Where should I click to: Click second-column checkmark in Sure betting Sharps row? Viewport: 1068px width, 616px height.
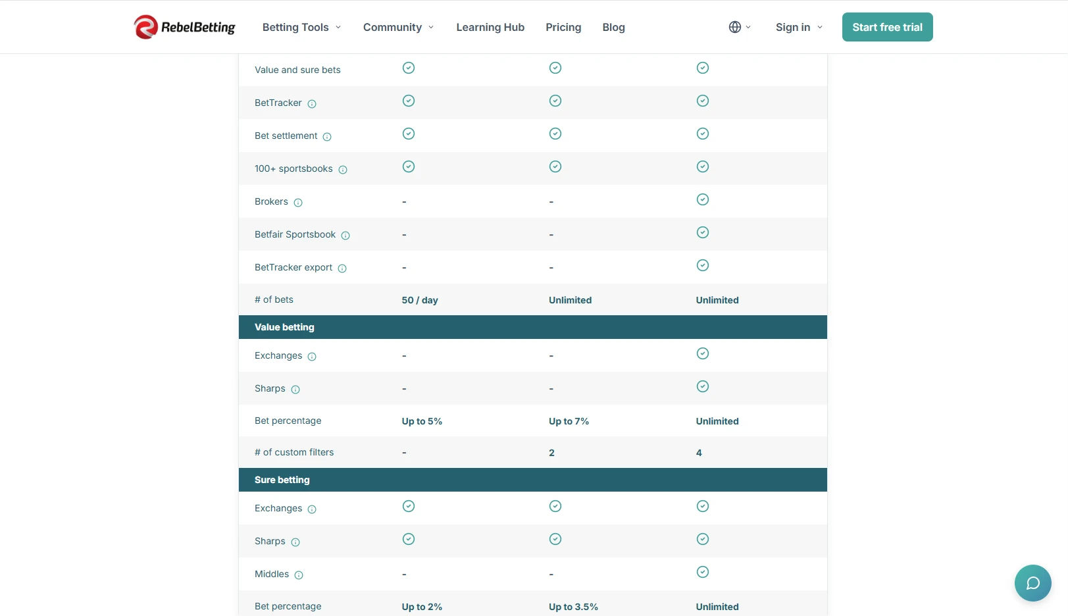(555, 539)
